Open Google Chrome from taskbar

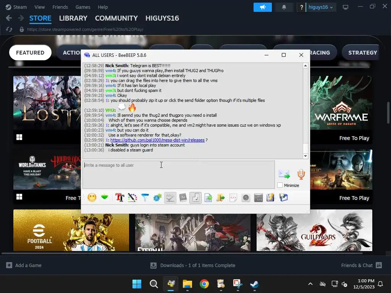click(204, 284)
